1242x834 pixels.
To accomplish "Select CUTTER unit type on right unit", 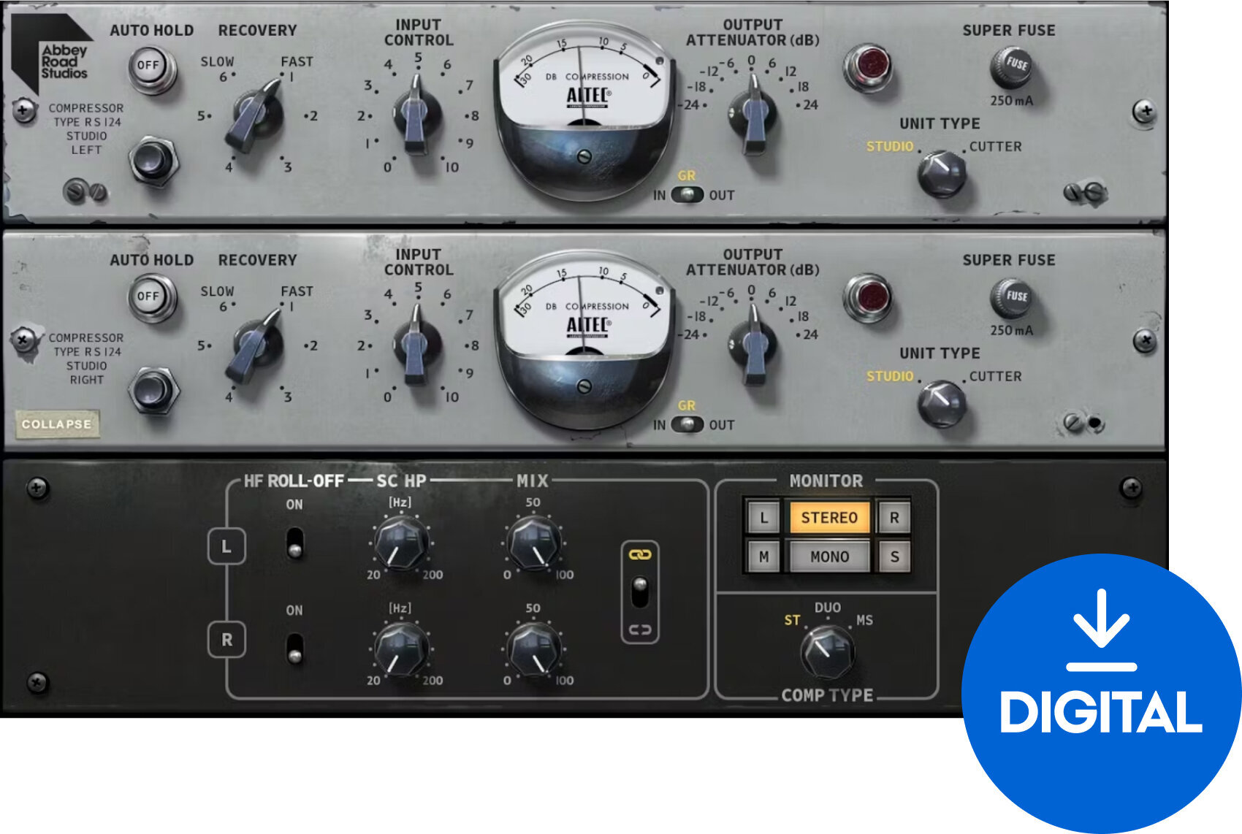I will pyautogui.click(x=995, y=376).
